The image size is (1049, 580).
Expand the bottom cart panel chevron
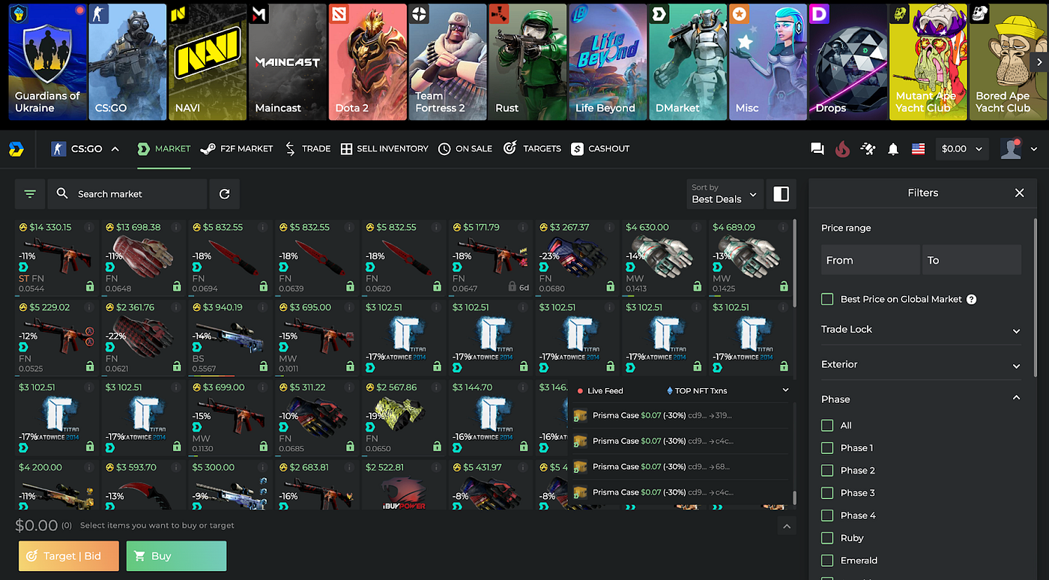click(x=787, y=527)
